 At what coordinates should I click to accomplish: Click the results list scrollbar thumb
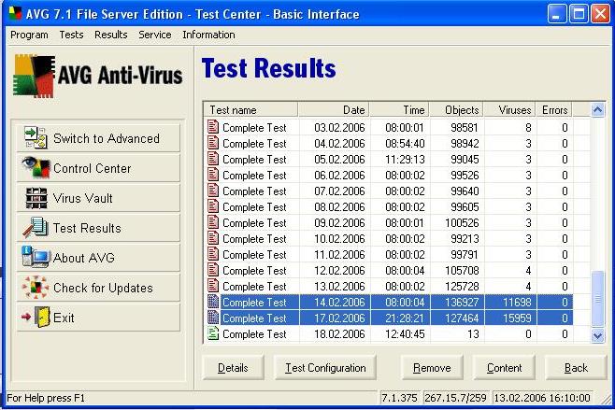(597, 299)
